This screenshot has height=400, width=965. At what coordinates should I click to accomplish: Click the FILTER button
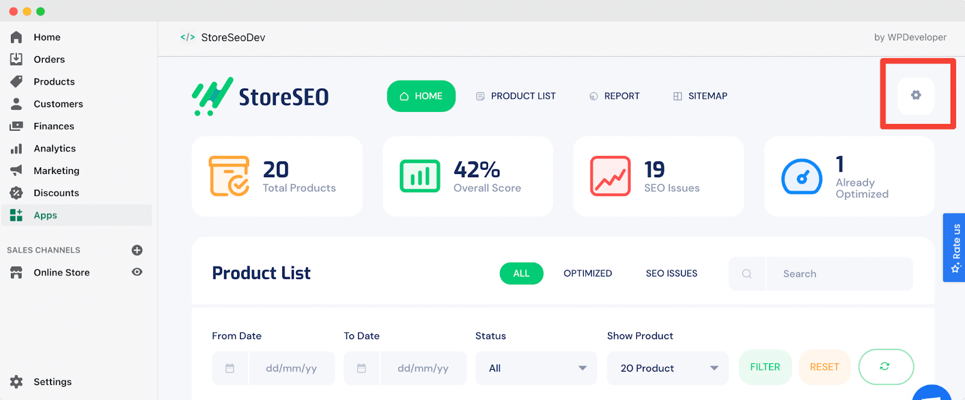[765, 367]
